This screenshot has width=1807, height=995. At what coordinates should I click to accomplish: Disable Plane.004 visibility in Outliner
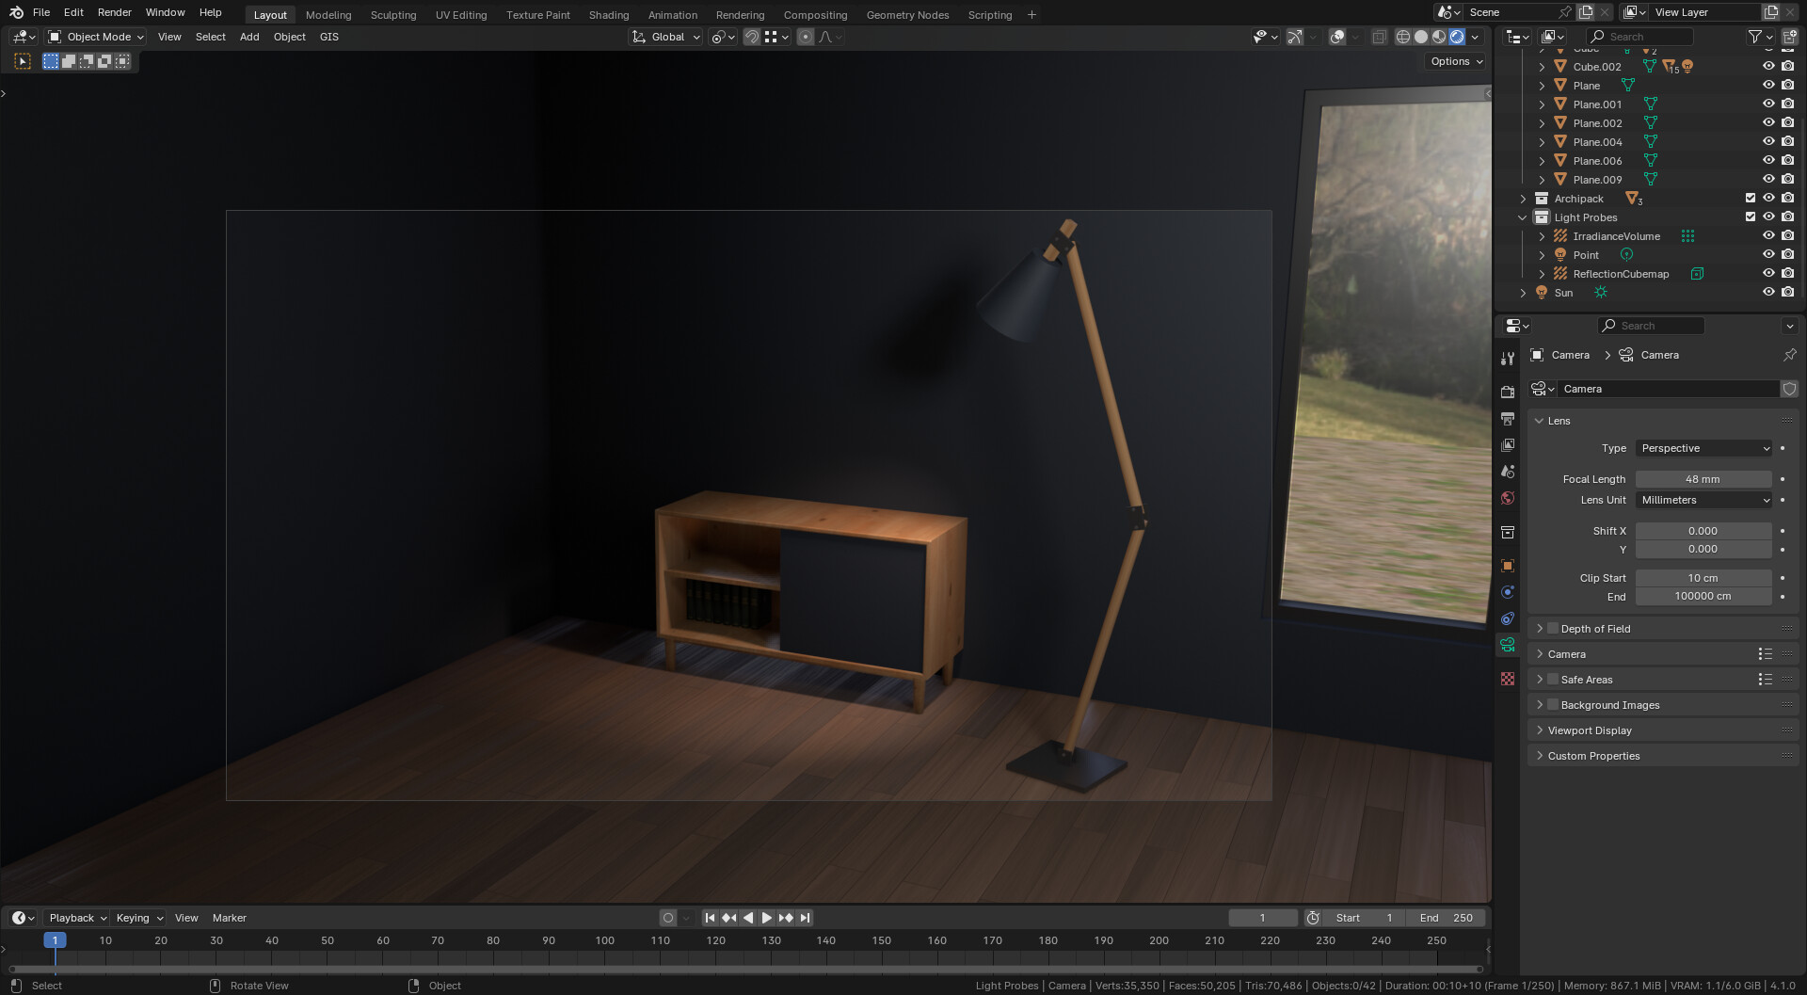pyautogui.click(x=1768, y=141)
